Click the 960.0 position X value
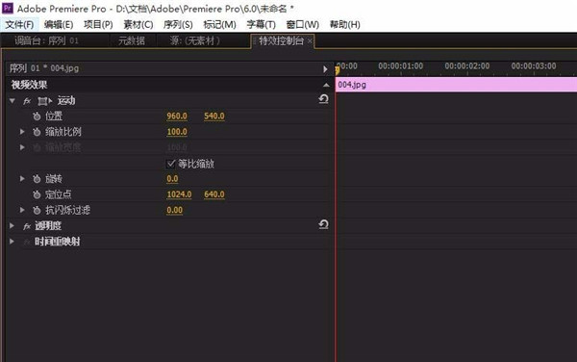This screenshot has height=362, width=577. (x=177, y=116)
